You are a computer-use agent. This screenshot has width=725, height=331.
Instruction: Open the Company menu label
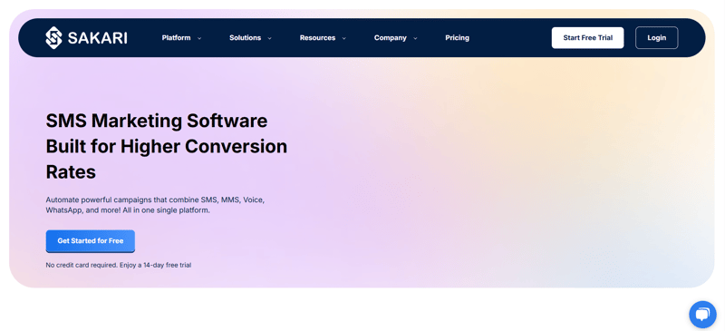(x=391, y=38)
